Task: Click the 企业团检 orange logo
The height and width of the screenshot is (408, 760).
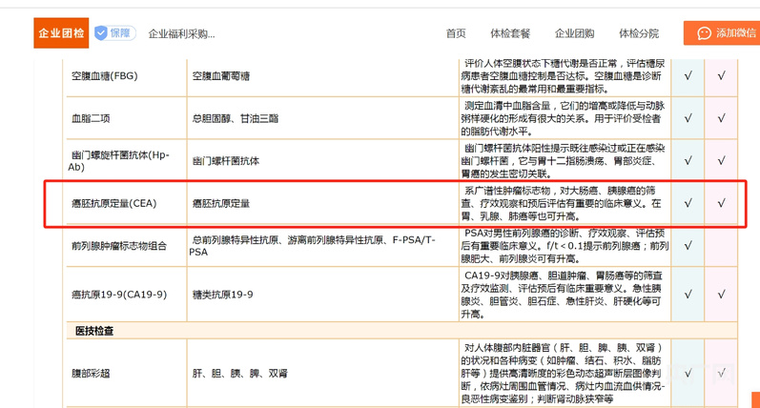Action: pos(61,33)
